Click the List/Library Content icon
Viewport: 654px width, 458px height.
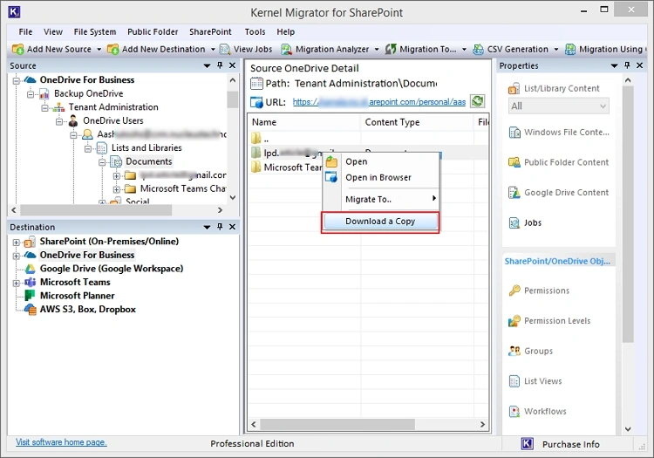click(x=514, y=88)
